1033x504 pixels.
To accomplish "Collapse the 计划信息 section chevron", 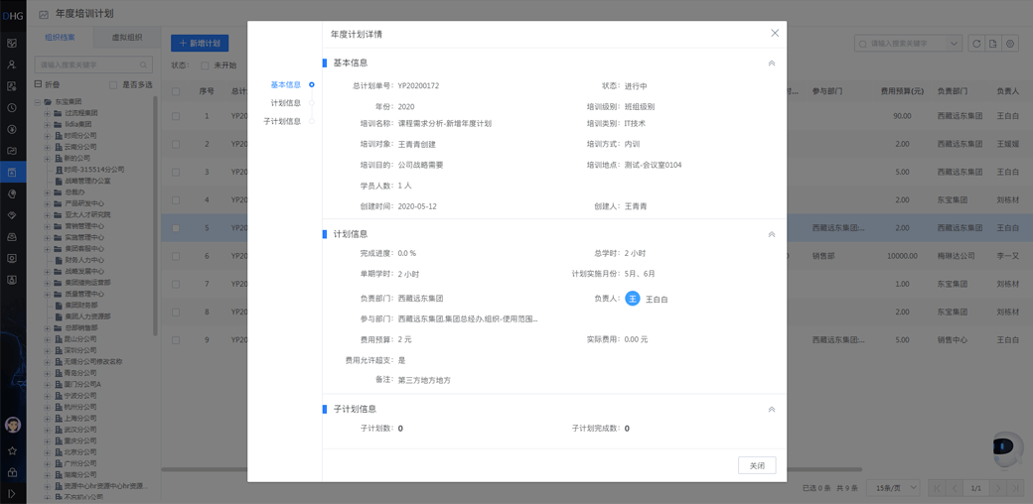I will click(772, 235).
